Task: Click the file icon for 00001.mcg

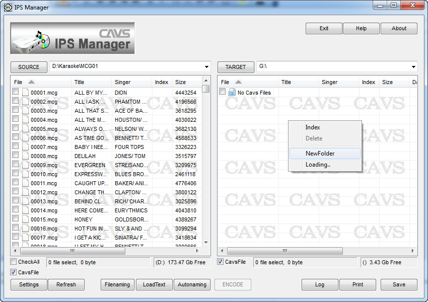Action: point(25,93)
